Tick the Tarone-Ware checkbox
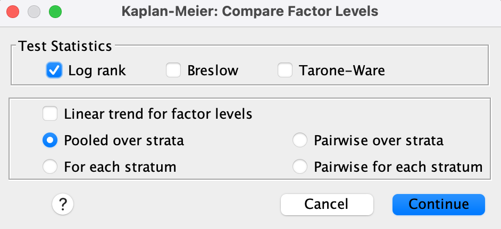 click(286, 71)
